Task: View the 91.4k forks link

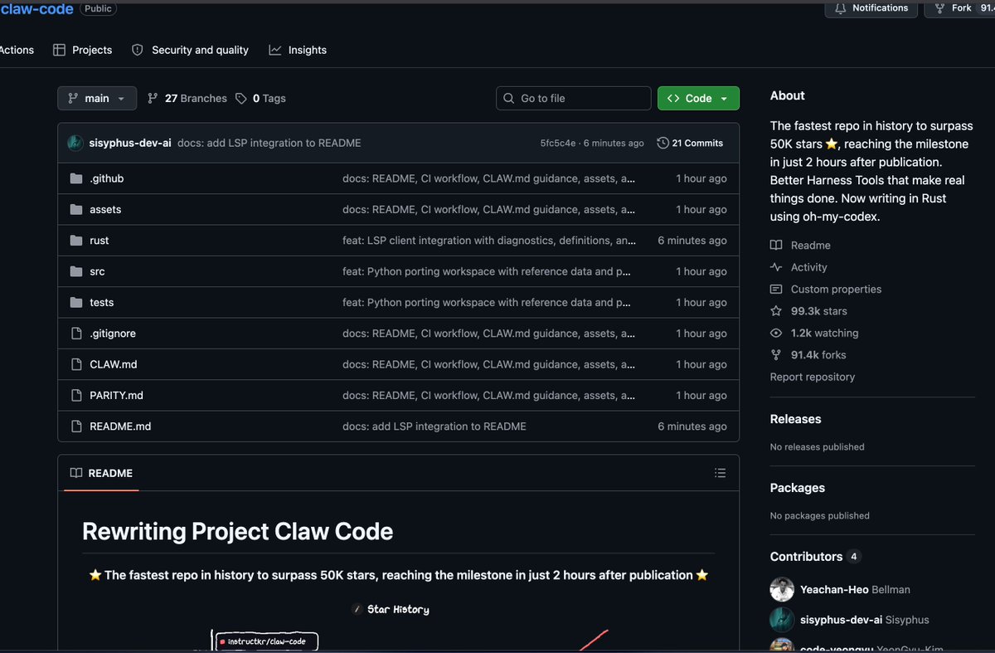Action: [808, 354]
